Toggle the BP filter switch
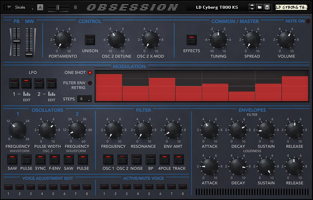Image resolution: width=313 pixels, height=200 pixels. pos(151,160)
